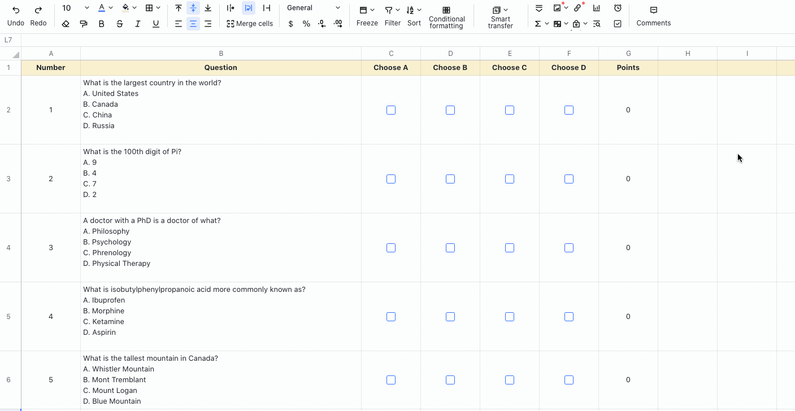Check the Choose D box for the Pi question
This screenshot has height=411, width=795.
coord(568,178)
